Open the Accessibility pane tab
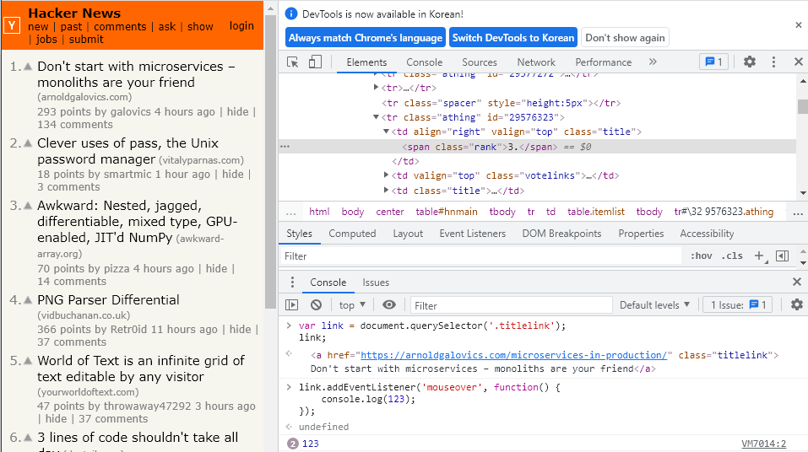The width and height of the screenshot is (808, 452). [707, 234]
